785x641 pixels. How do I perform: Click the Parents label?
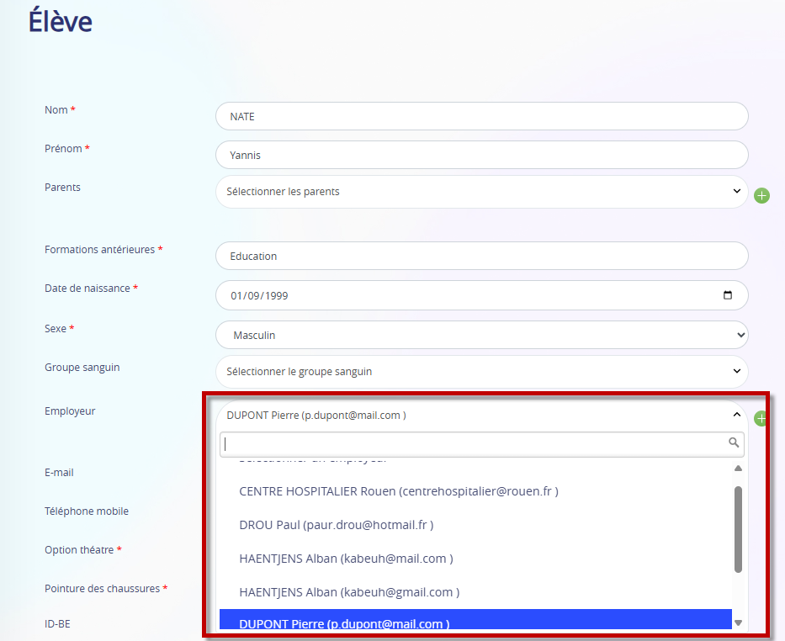62,187
